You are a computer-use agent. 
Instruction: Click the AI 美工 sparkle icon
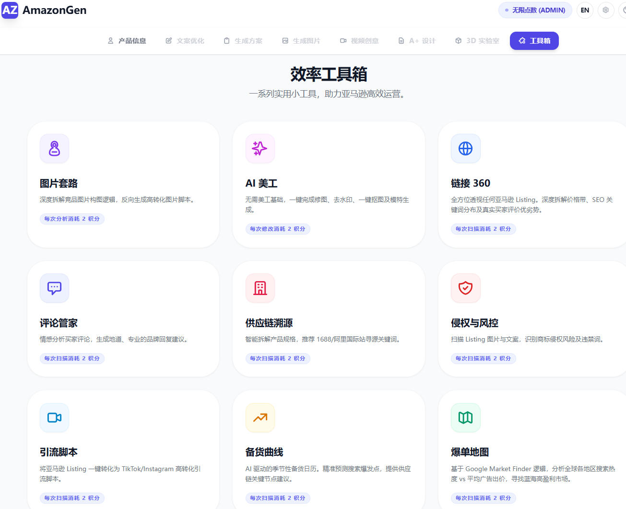(x=260, y=149)
